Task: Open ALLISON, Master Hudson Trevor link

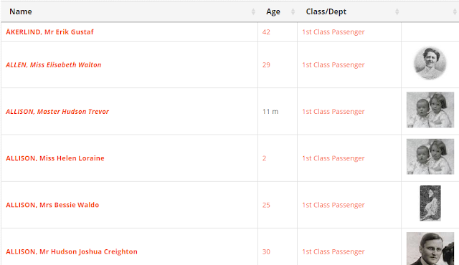Action: point(57,112)
